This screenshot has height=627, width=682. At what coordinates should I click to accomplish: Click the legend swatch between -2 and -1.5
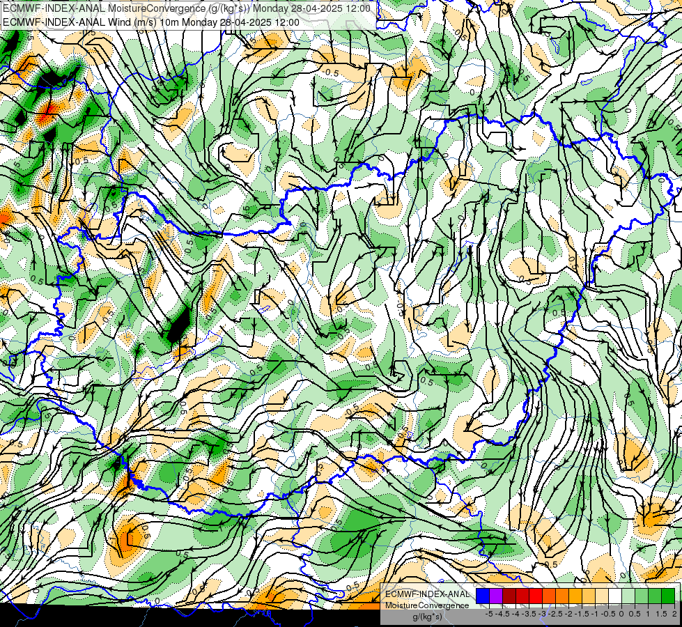575,596
